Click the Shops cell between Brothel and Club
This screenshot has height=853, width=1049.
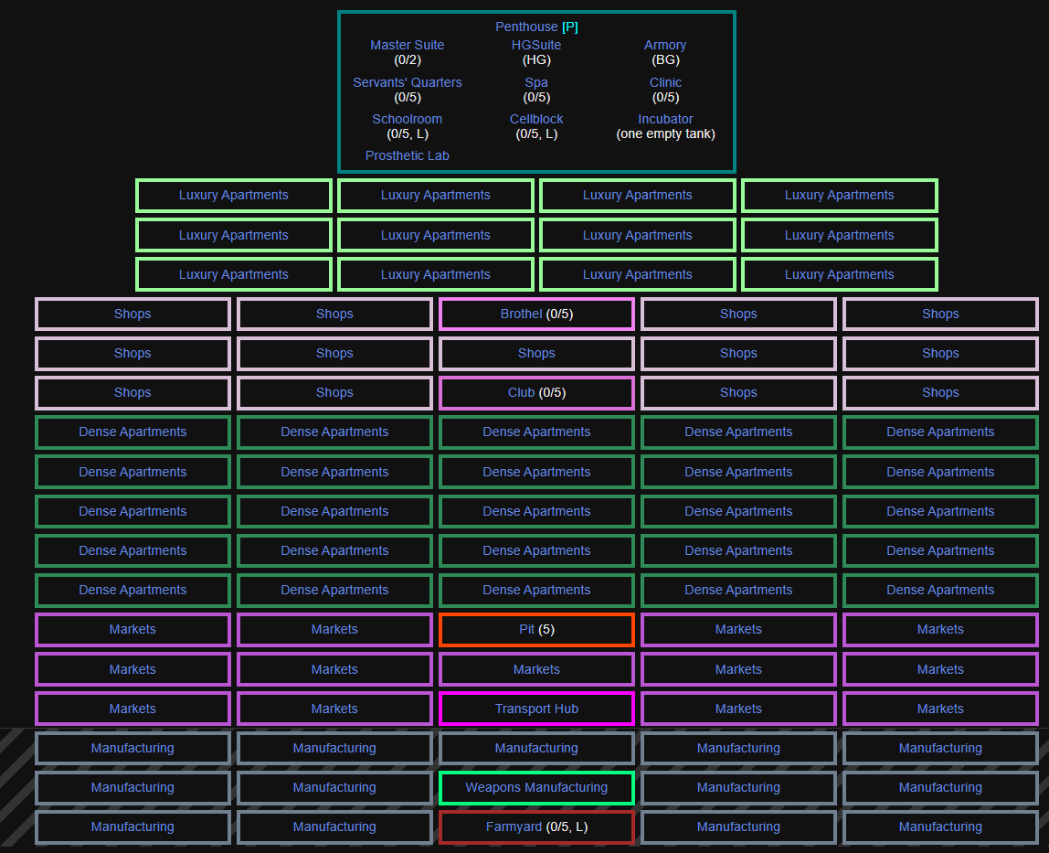coord(536,353)
